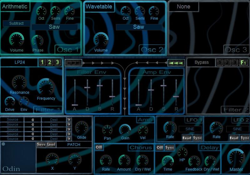Click the Load patch button
Screen dimensions: 250x175
(51, 144)
